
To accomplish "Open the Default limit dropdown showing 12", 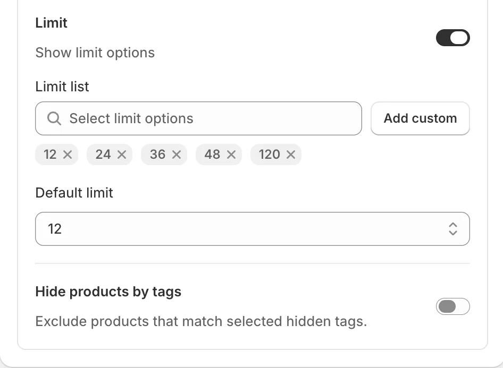I will pos(253,229).
